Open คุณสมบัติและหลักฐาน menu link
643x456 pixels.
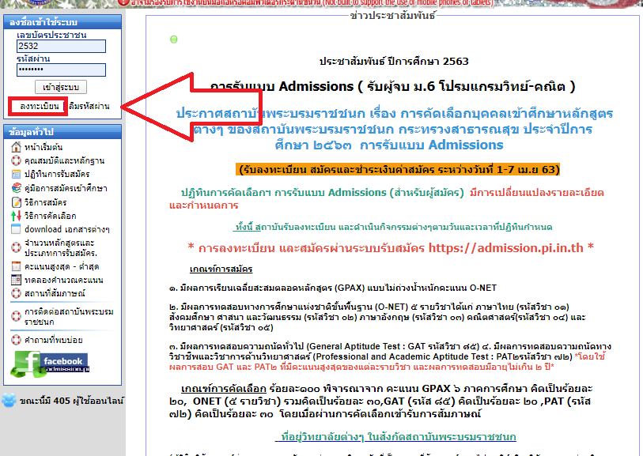point(64,160)
